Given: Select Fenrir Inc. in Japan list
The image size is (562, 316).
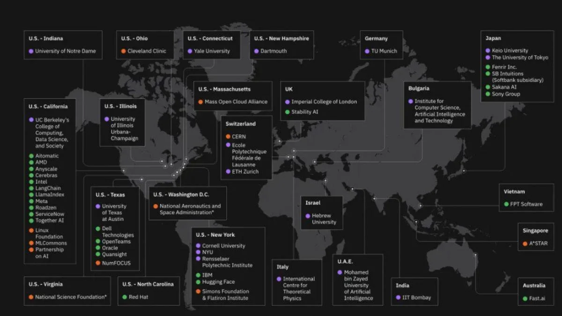Looking at the screenshot, I should tap(501, 67).
